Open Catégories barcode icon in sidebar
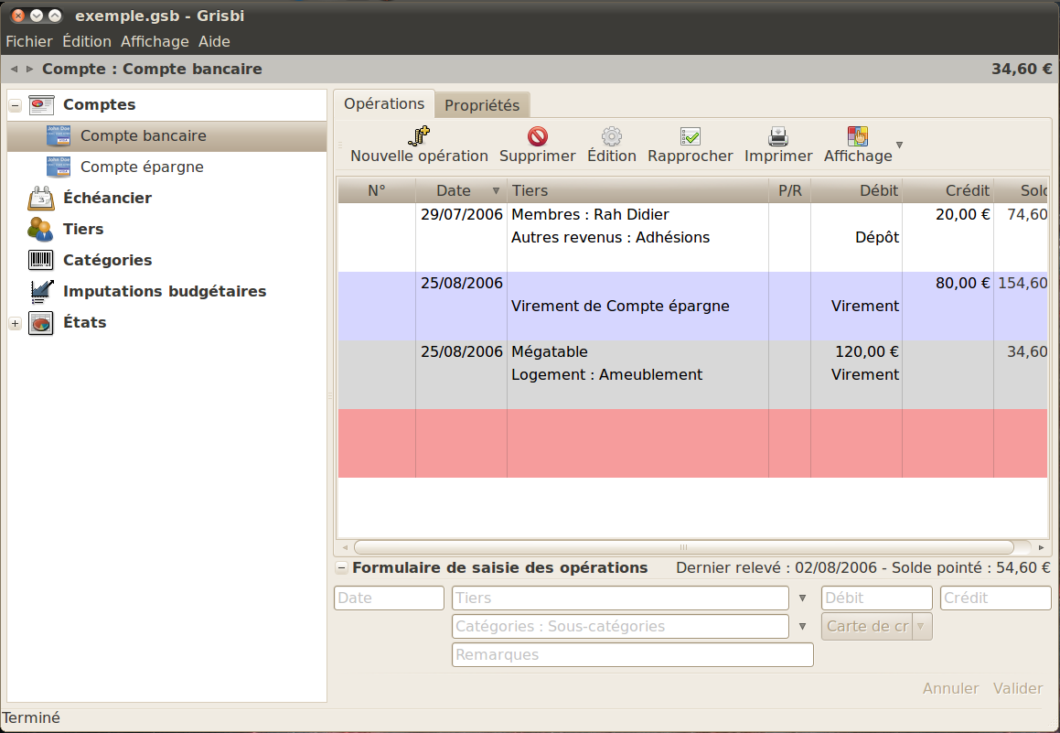Screen dimensions: 1060x733 pos(42,260)
